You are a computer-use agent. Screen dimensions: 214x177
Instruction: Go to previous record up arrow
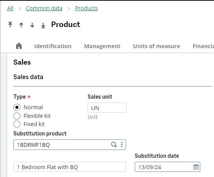[x=21, y=25]
